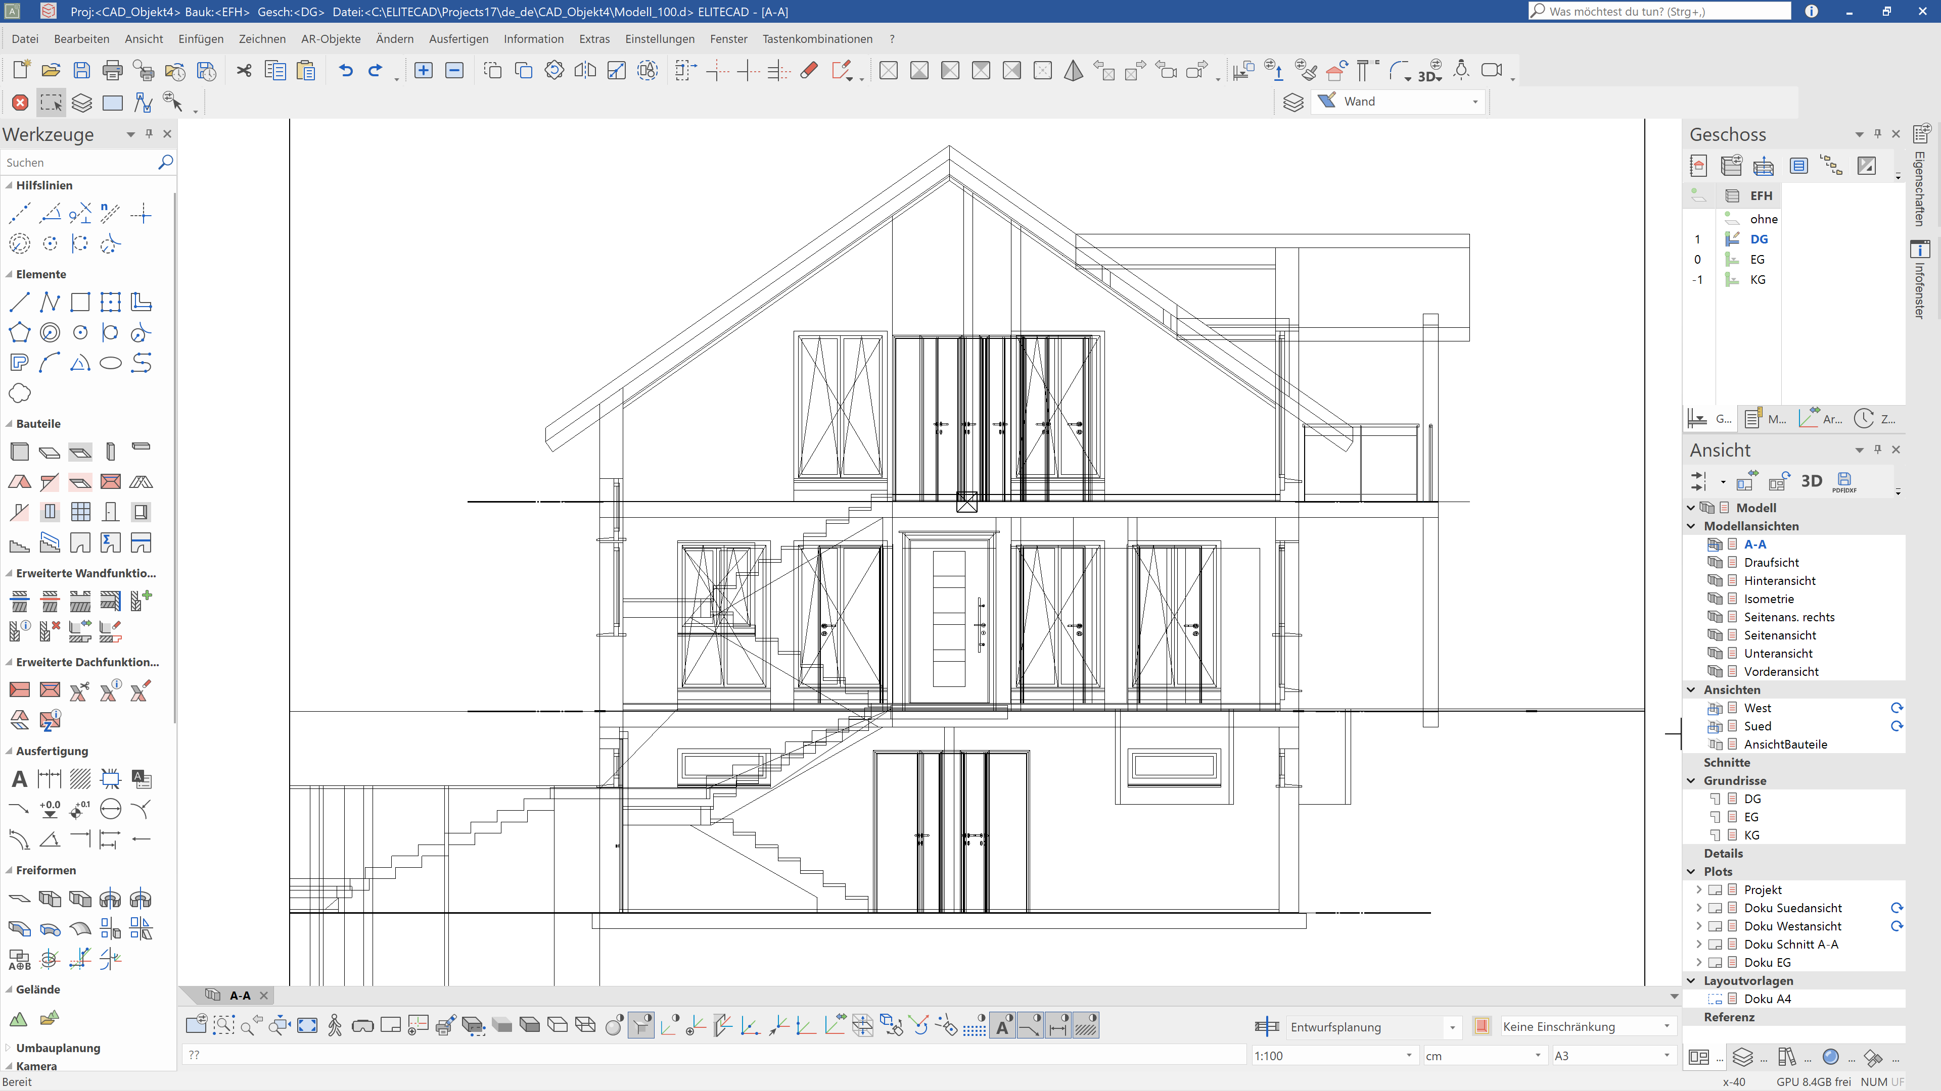Click the Suchen tools search field
1941x1091 pixels.
[x=75, y=163]
